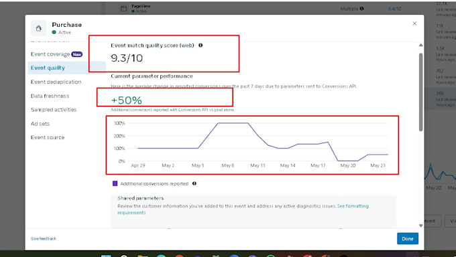
Task: Click the Purchase shopping bag icon
Action: 38,28
